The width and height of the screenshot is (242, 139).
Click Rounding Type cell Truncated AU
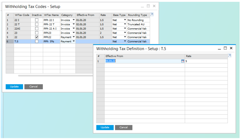point(138,24)
